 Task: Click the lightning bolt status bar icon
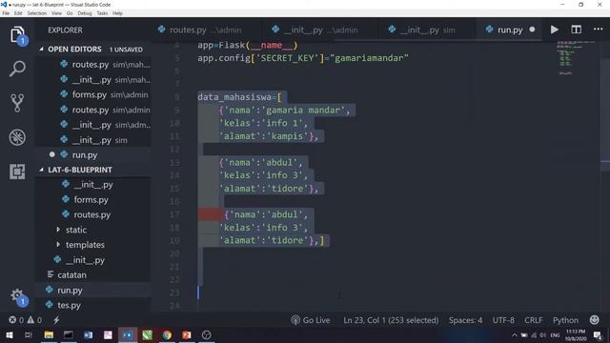pos(56,320)
